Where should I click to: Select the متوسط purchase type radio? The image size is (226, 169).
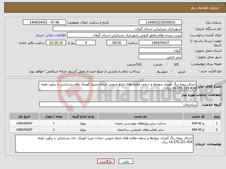point(172,71)
